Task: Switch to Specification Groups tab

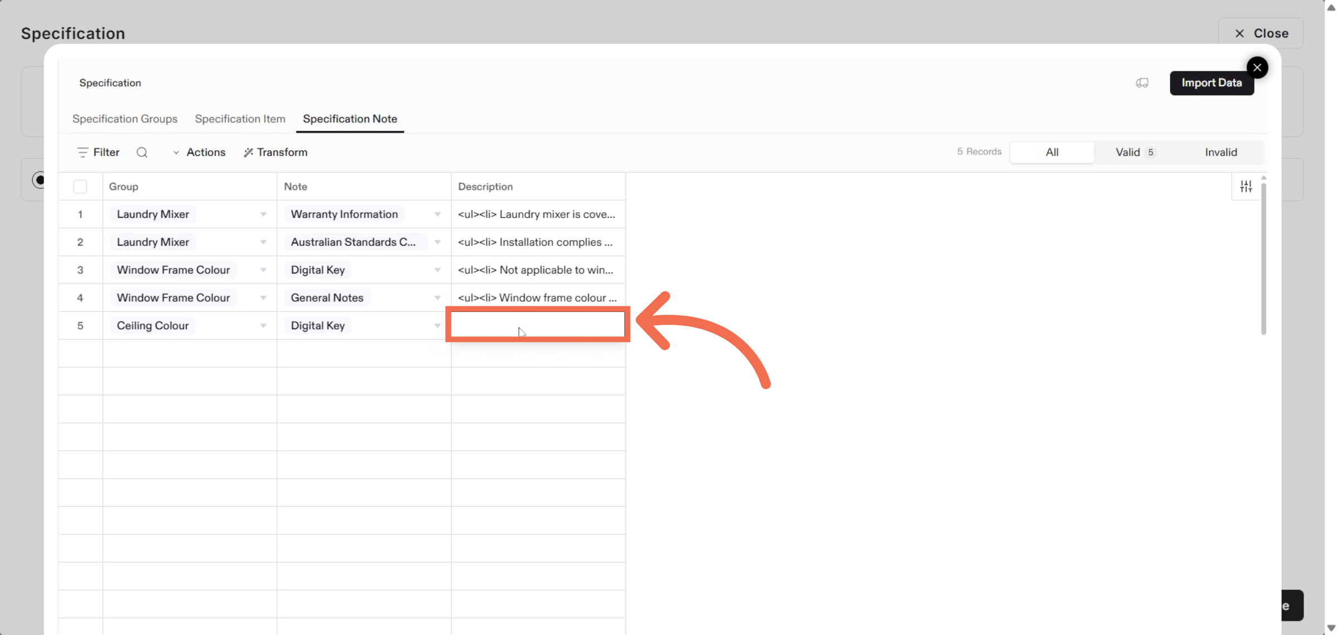Action: [x=125, y=119]
